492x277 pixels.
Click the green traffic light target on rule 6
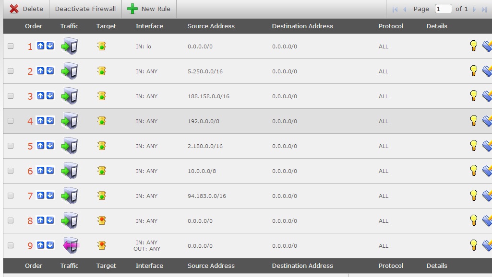[101, 171]
